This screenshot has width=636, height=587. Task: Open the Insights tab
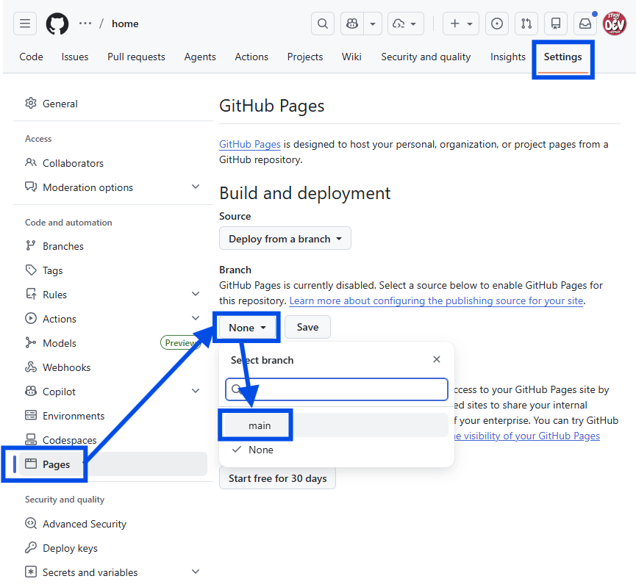(508, 57)
